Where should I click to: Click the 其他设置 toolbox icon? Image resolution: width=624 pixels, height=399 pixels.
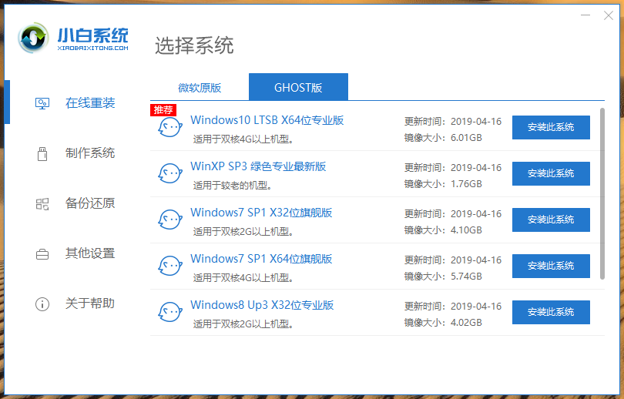pyautogui.click(x=42, y=253)
